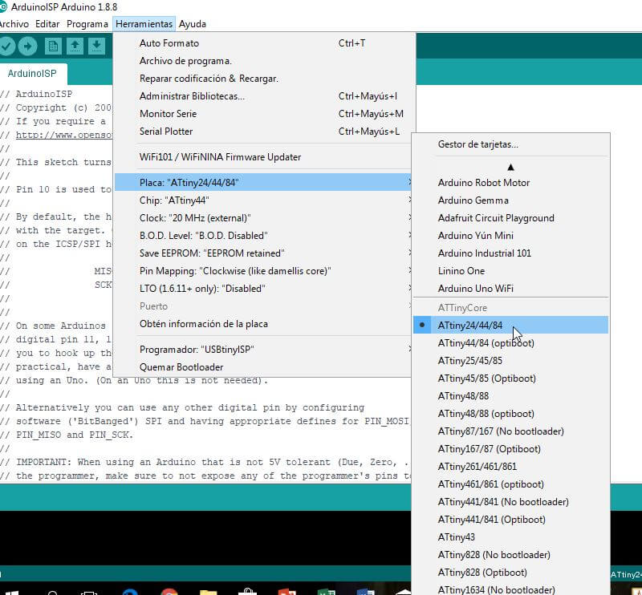Expand the Placa: "ATtiny24/44/84" submenu
This screenshot has width=642, height=595.
262,182
